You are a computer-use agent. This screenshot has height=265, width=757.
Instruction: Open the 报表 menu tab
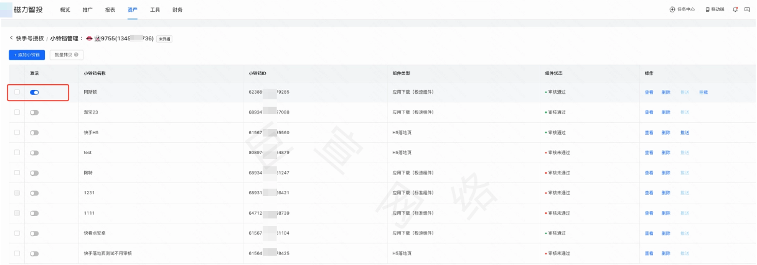click(x=110, y=10)
